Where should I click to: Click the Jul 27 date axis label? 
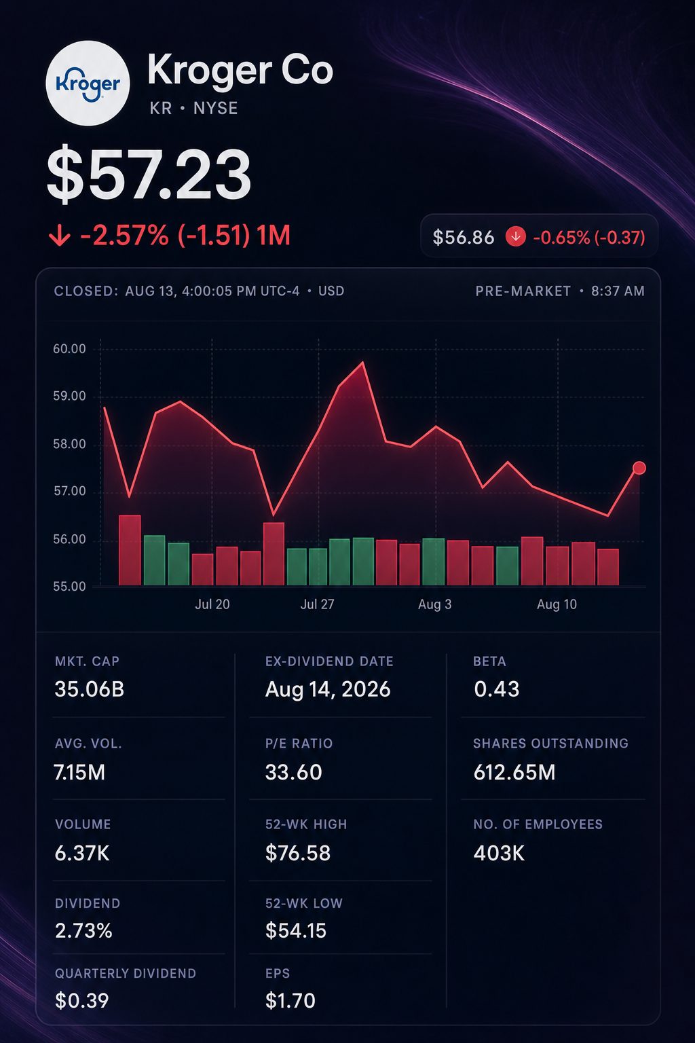(317, 604)
